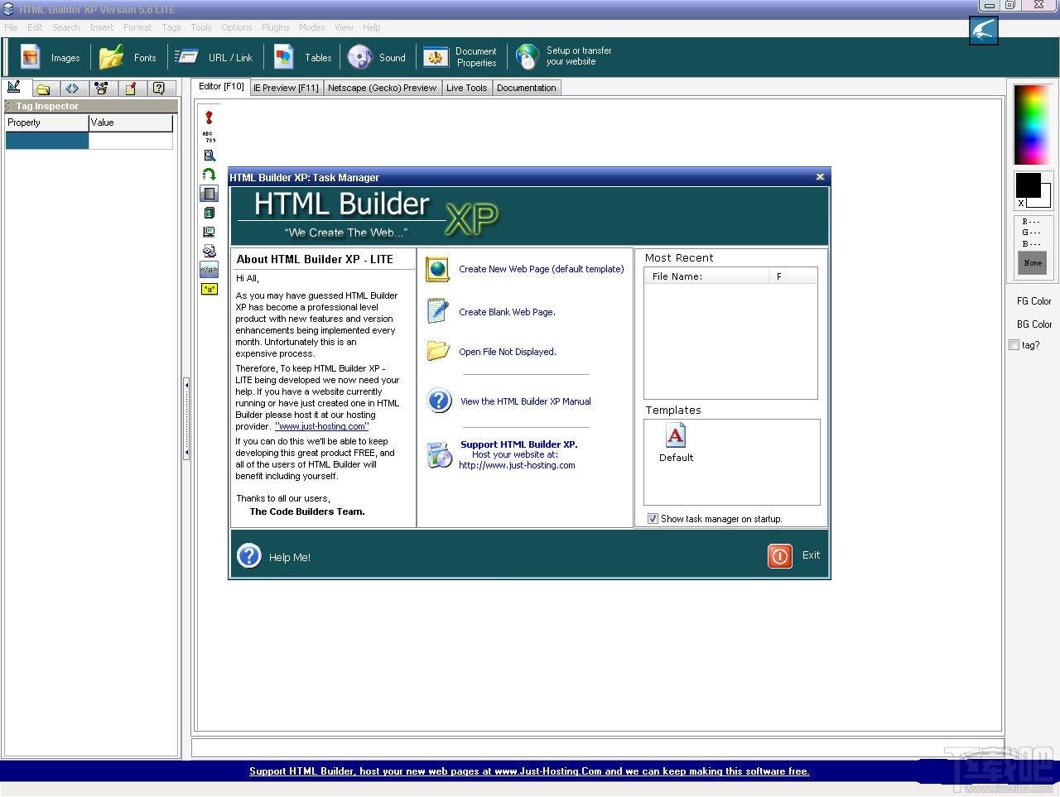Open the Tables toolbar icon
Screen dimensions: 1060x797
tap(284, 56)
